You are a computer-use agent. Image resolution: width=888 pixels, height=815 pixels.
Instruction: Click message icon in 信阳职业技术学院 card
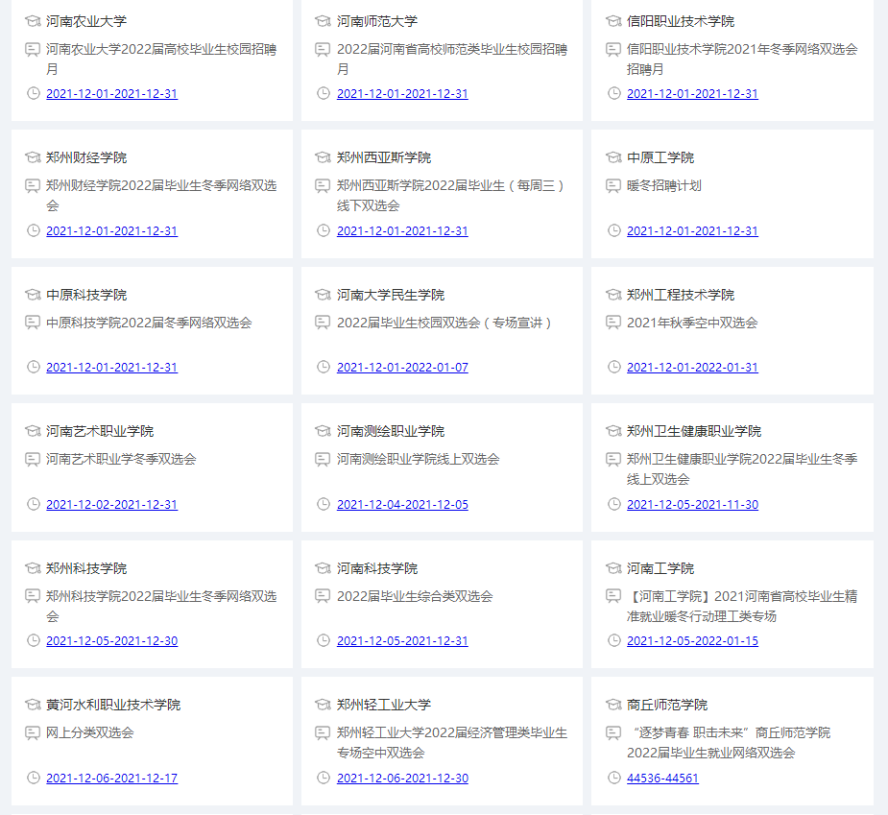(613, 49)
